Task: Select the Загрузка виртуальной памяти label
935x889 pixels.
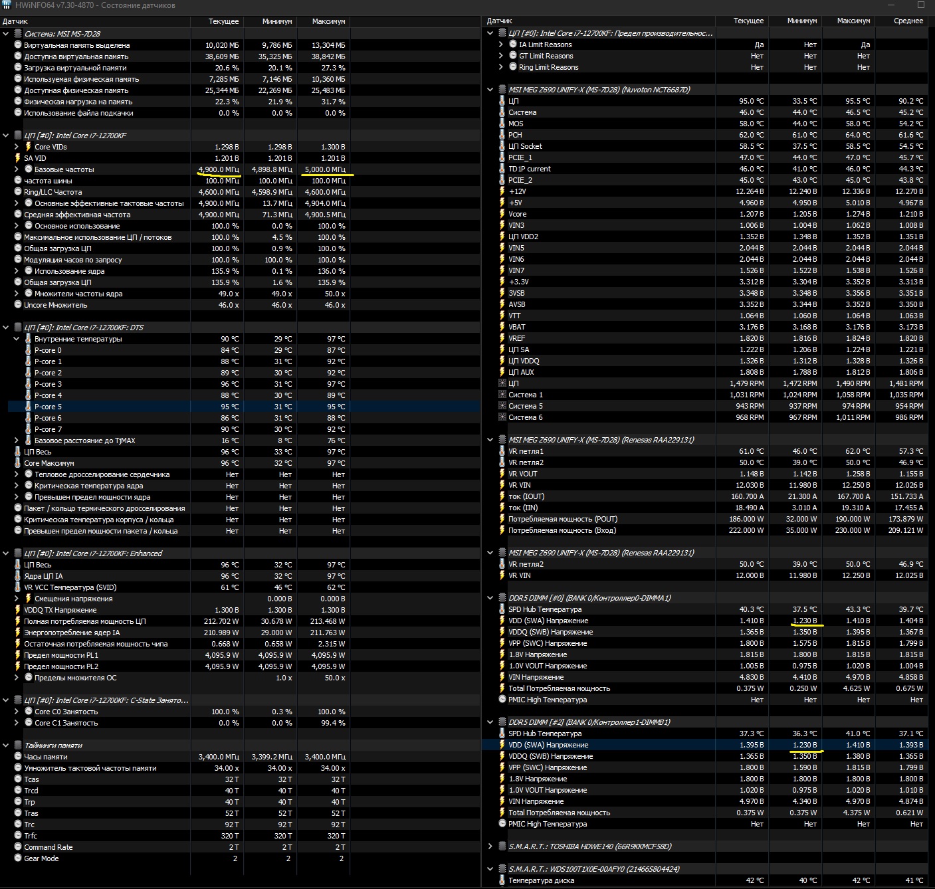Action: 75,68
